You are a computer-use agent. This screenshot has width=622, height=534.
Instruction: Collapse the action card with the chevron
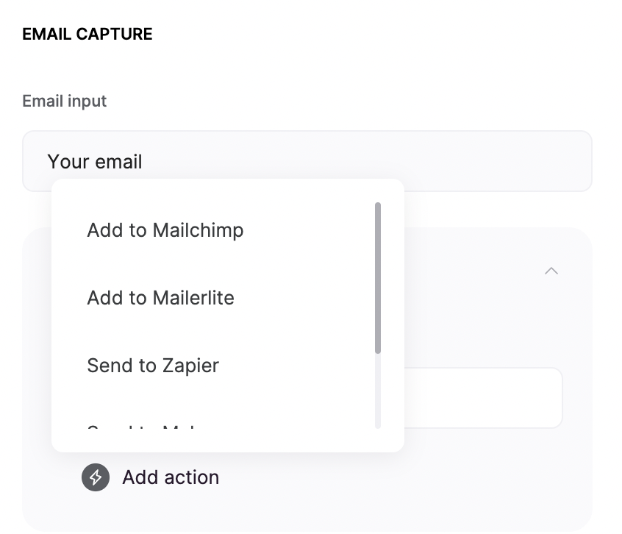(552, 271)
